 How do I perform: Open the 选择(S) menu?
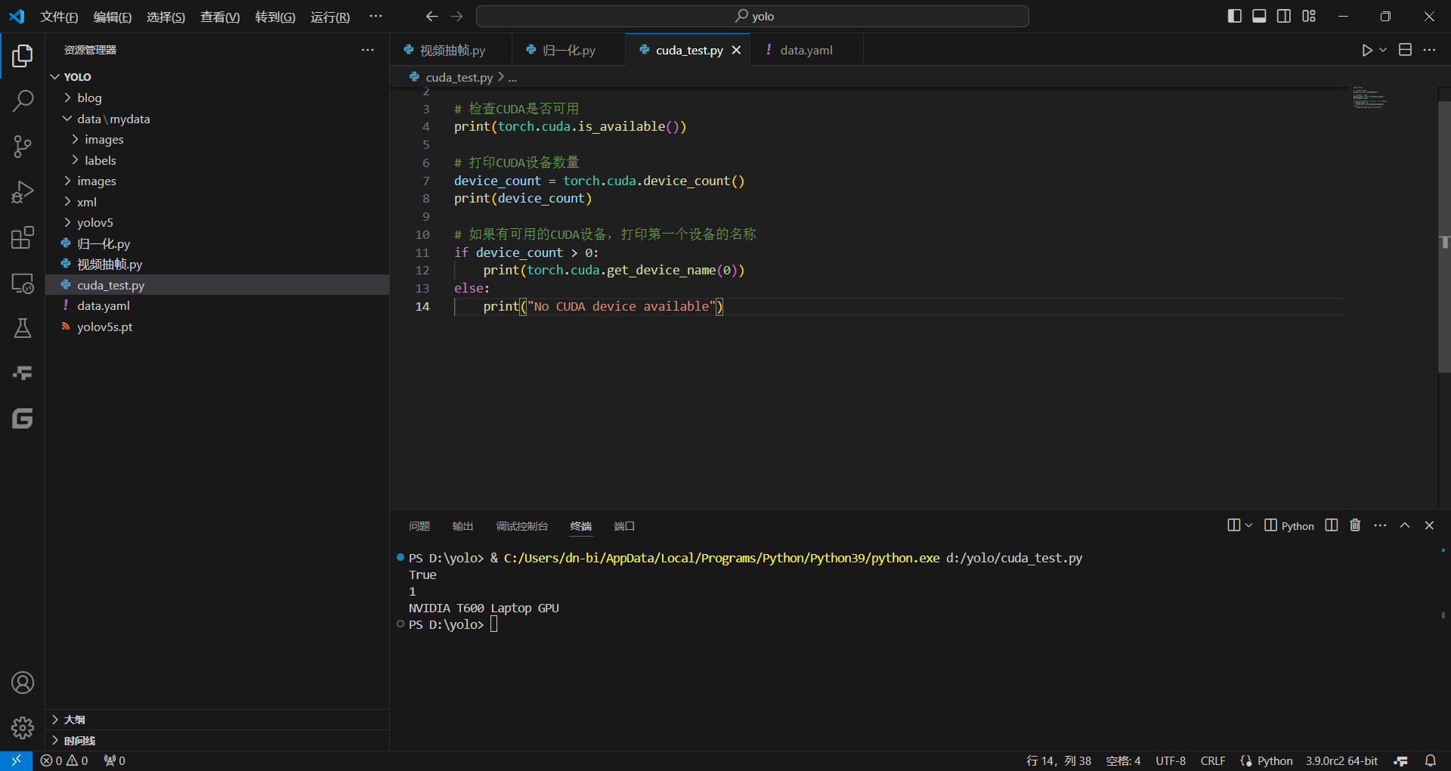[166, 17]
